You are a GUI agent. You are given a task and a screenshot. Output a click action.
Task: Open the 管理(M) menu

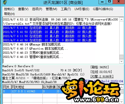pos(52,9)
